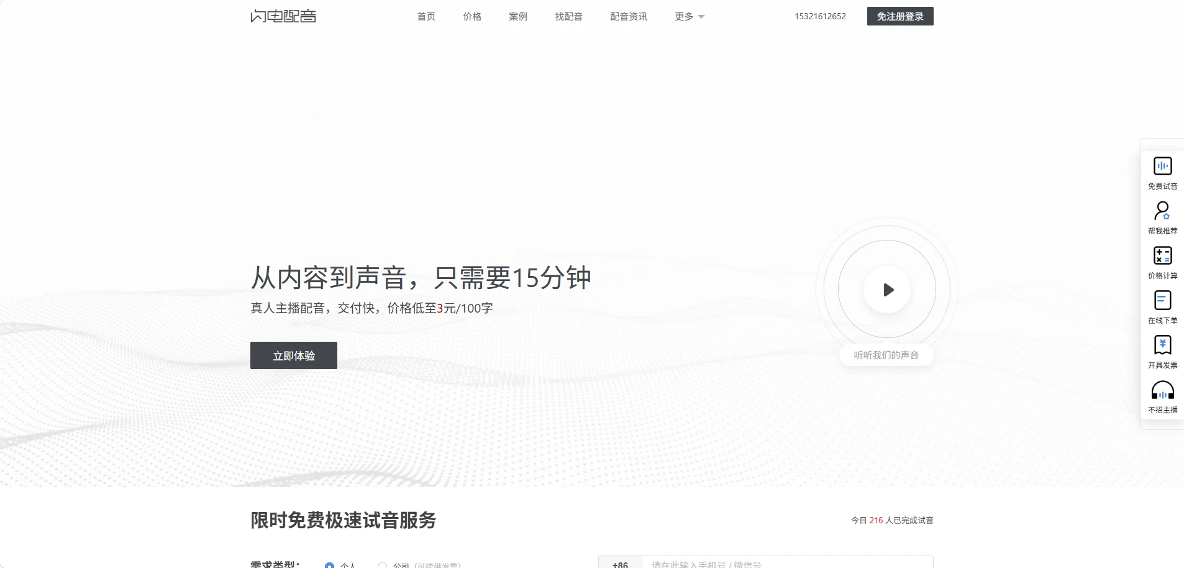Expand the 更多 dropdown menu
The width and height of the screenshot is (1184, 568).
point(690,17)
